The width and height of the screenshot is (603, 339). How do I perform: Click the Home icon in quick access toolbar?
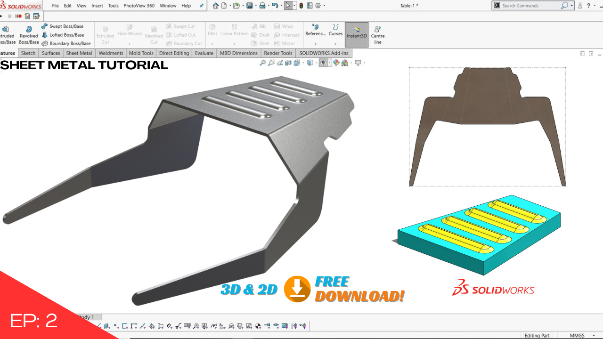216,6
